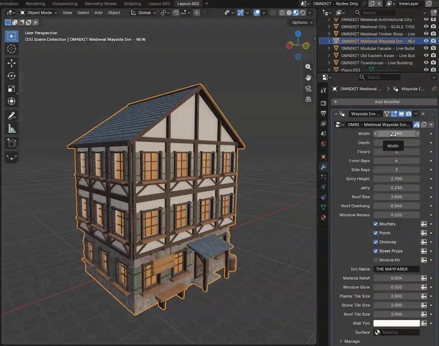Image resolution: width=439 pixels, height=346 pixels.
Task: Open the Material properties tab icon
Action: click(x=323, y=217)
